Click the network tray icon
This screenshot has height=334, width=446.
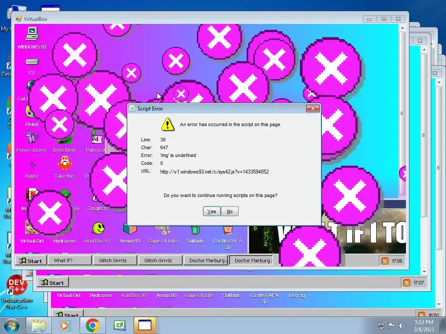pos(381,326)
